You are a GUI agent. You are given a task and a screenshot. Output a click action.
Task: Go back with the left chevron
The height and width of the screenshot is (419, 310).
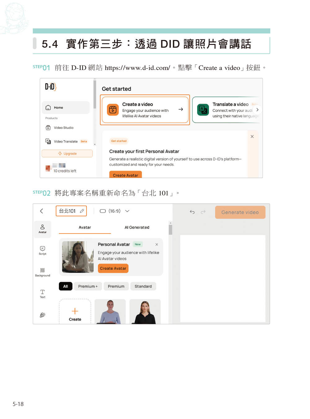42,211
